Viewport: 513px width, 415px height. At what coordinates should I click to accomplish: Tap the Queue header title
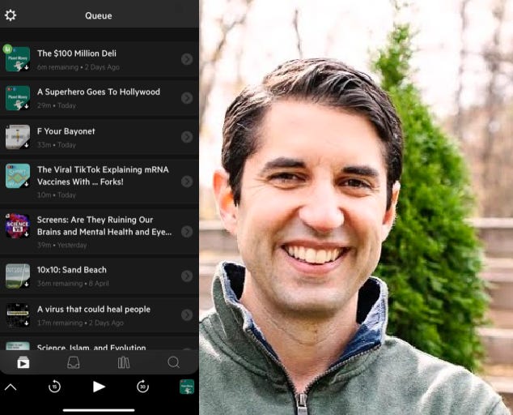[99, 15]
